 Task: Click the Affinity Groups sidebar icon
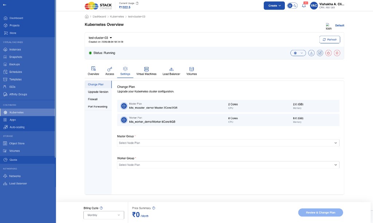click(x=5, y=94)
